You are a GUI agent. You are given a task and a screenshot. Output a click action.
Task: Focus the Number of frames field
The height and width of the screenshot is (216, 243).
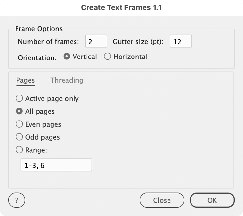point(96,41)
